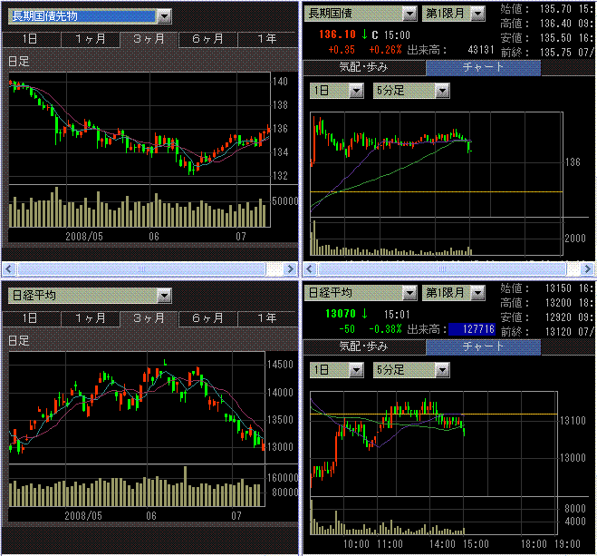Open the 第1限月 dropdown beside 長期国債
Image resolution: width=597 pixels, height=556 pixels.
(477, 15)
